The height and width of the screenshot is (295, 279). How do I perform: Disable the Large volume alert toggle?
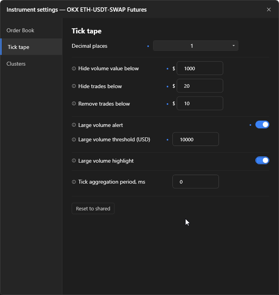coord(262,125)
